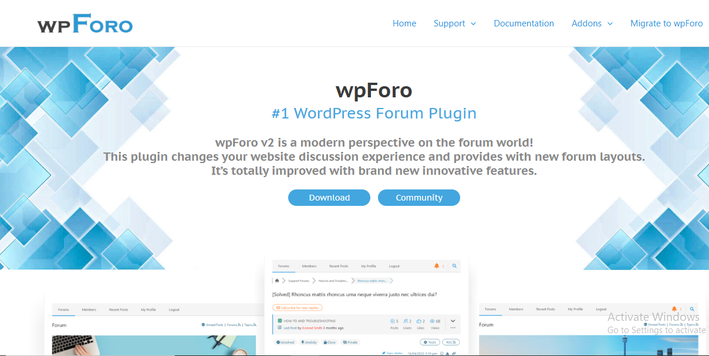Image resolution: width=709 pixels, height=356 pixels.
Task: Set the topic to Private
Action: pos(352,343)
